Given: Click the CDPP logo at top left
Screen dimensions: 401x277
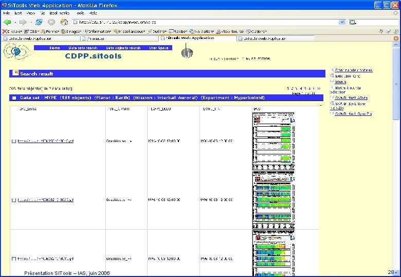Looking at the screenshot, I should tap(17, 51).
